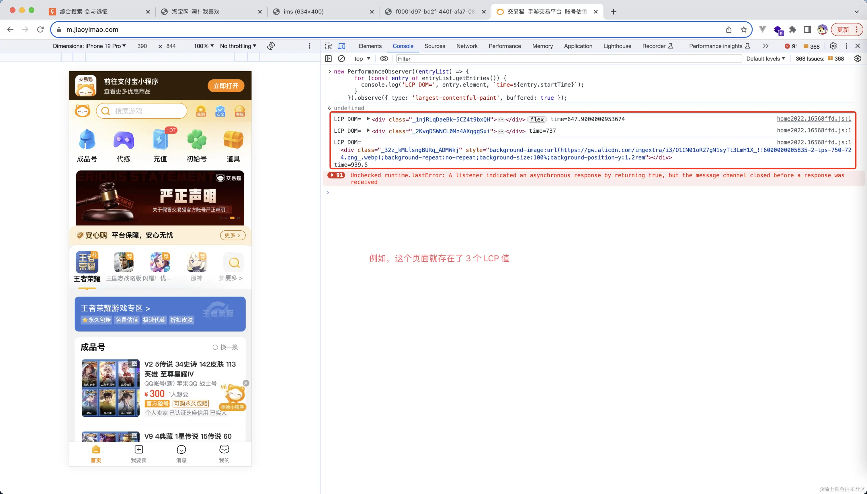
Task: Switch to the Network tab
Action: point(467,46)
